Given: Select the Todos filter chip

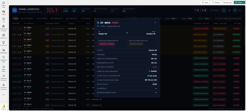Looking at the screenshot, I should [x=16, y=18].
